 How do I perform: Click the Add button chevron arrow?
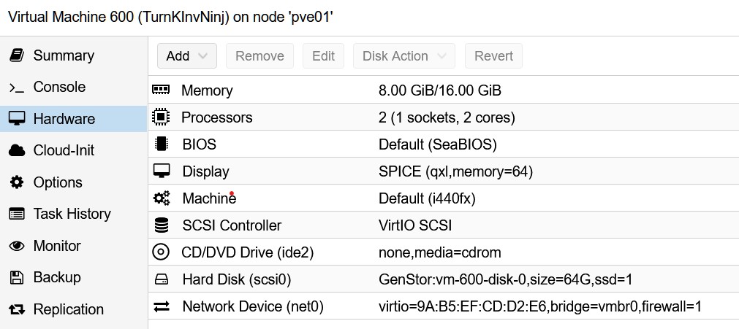(203, 56)
